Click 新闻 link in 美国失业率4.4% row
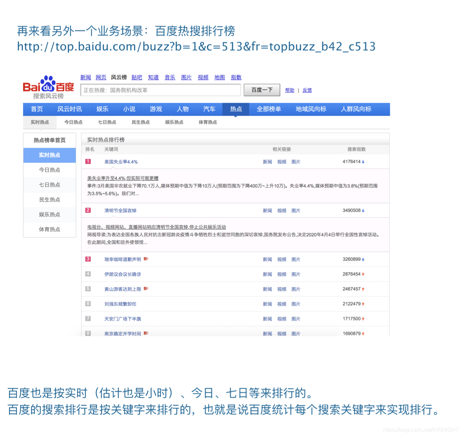Image resolution: width=462 pixels, height=436 pixels. (x=267, y=162)
